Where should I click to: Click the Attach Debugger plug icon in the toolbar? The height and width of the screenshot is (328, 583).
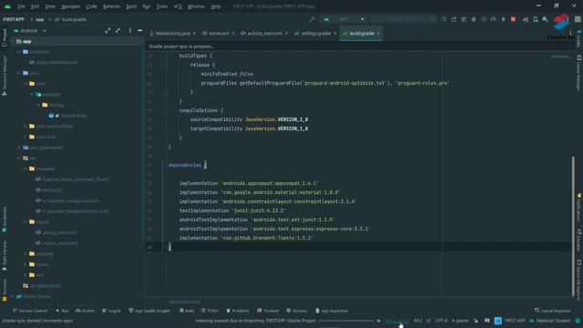pos(504,19)
